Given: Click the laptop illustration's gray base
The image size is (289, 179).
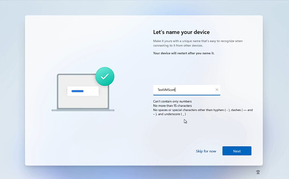Looking at the screenshot, I should (83, 110).
